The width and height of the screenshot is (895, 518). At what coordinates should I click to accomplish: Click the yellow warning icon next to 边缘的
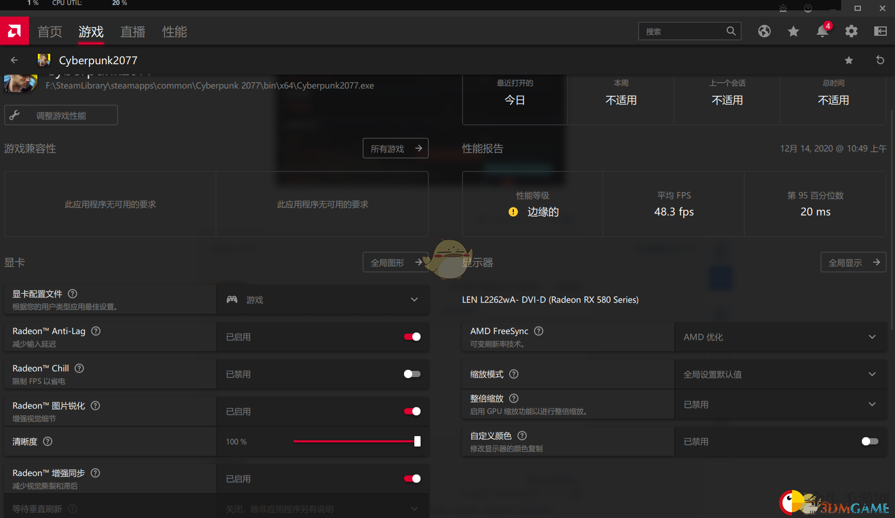point(513,212)
